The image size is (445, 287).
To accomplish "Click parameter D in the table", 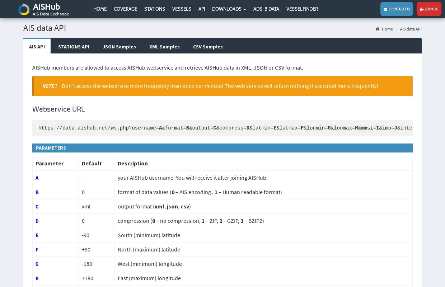I will click(x=37, y=221).
